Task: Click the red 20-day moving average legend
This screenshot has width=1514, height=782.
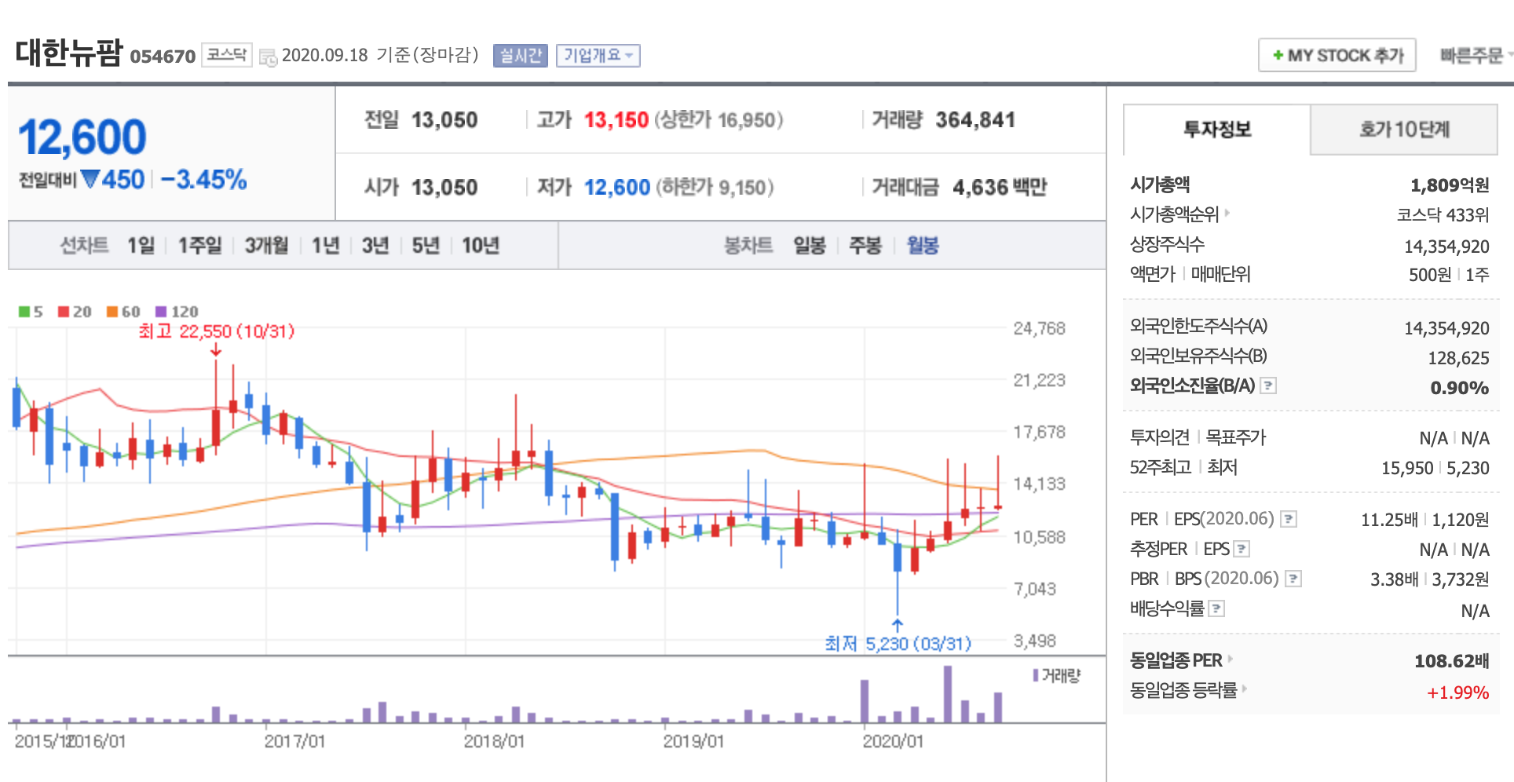Action: (75, 312)
